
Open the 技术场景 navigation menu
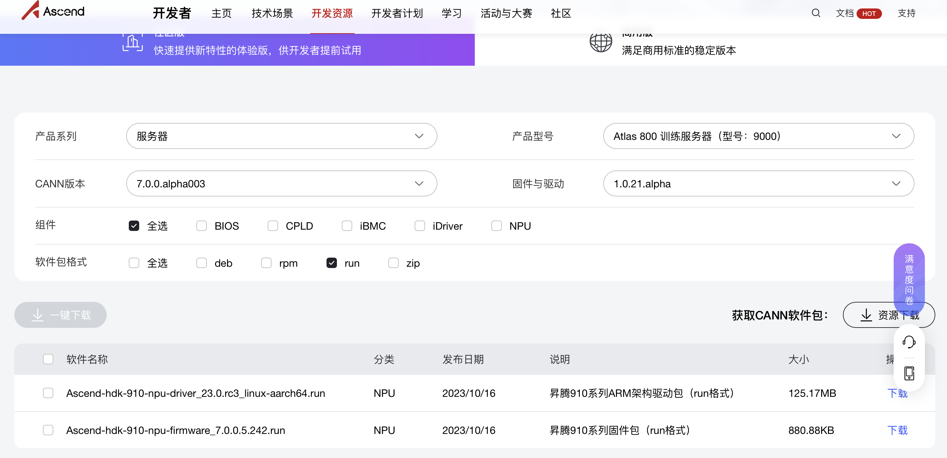pyautogui.click(x=272, y=14)
